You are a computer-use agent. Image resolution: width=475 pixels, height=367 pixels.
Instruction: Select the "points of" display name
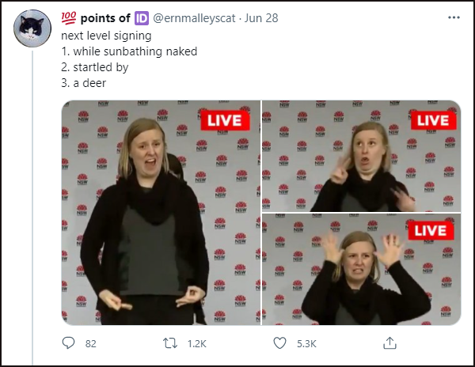click(104, 17)
